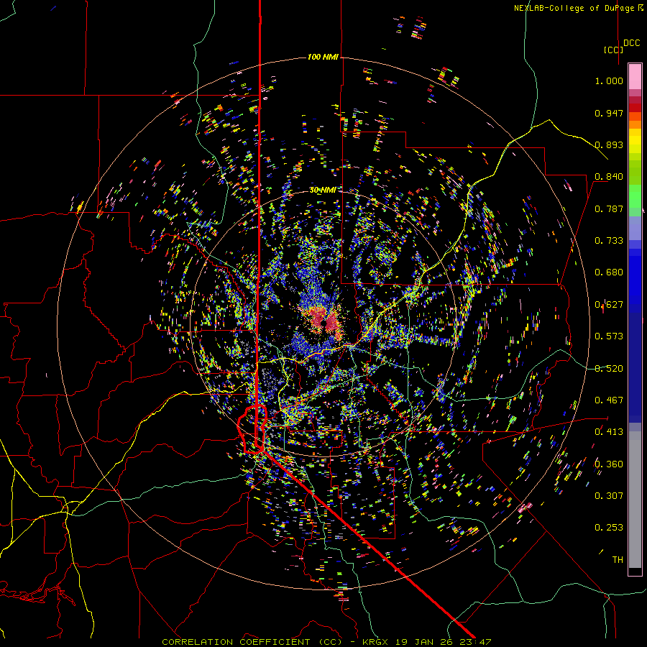This screenshot has height=647, width=647.
Task: Click the 0.840 scale value
Action: pos(609,177)
